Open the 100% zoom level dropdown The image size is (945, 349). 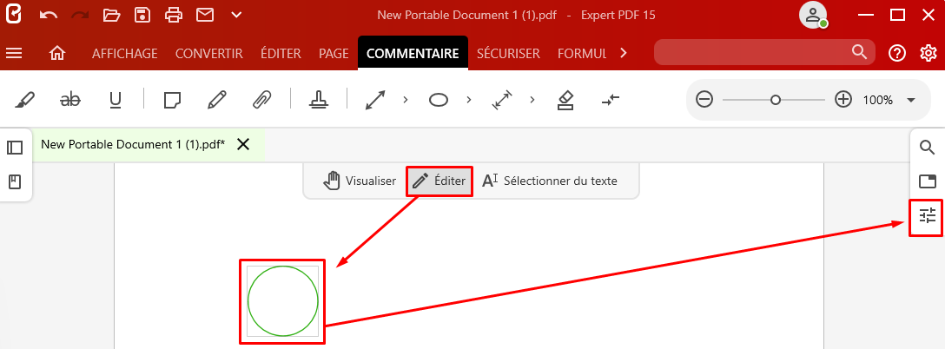(910, 100)
